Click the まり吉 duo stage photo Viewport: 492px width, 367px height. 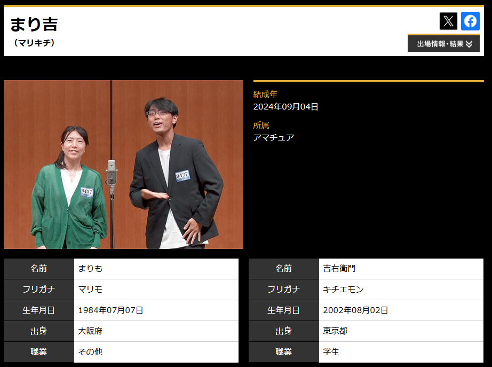(123, 165)
